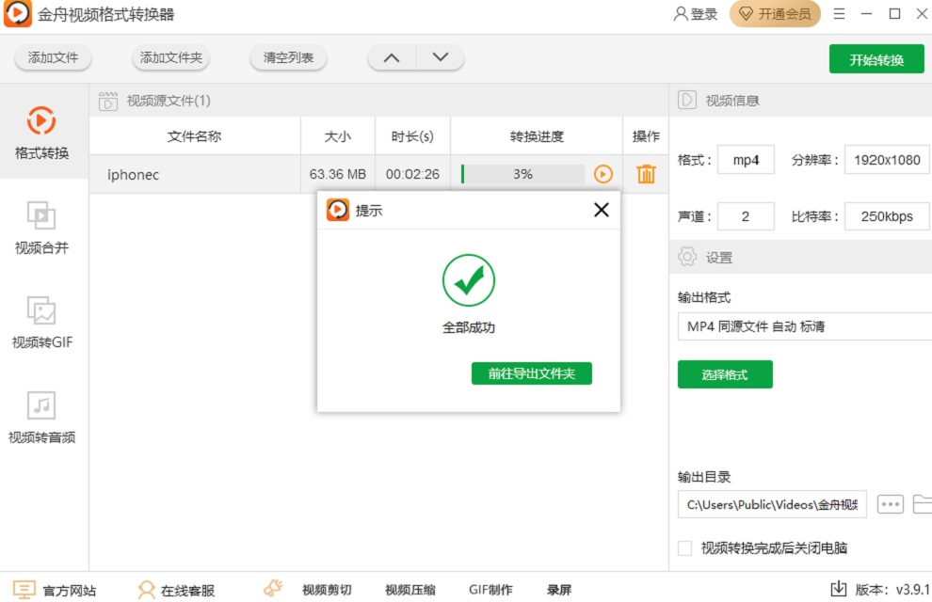
Task: Click the 前往导出文件夹 button in the dialog
Action: click(x=532, y=373)
